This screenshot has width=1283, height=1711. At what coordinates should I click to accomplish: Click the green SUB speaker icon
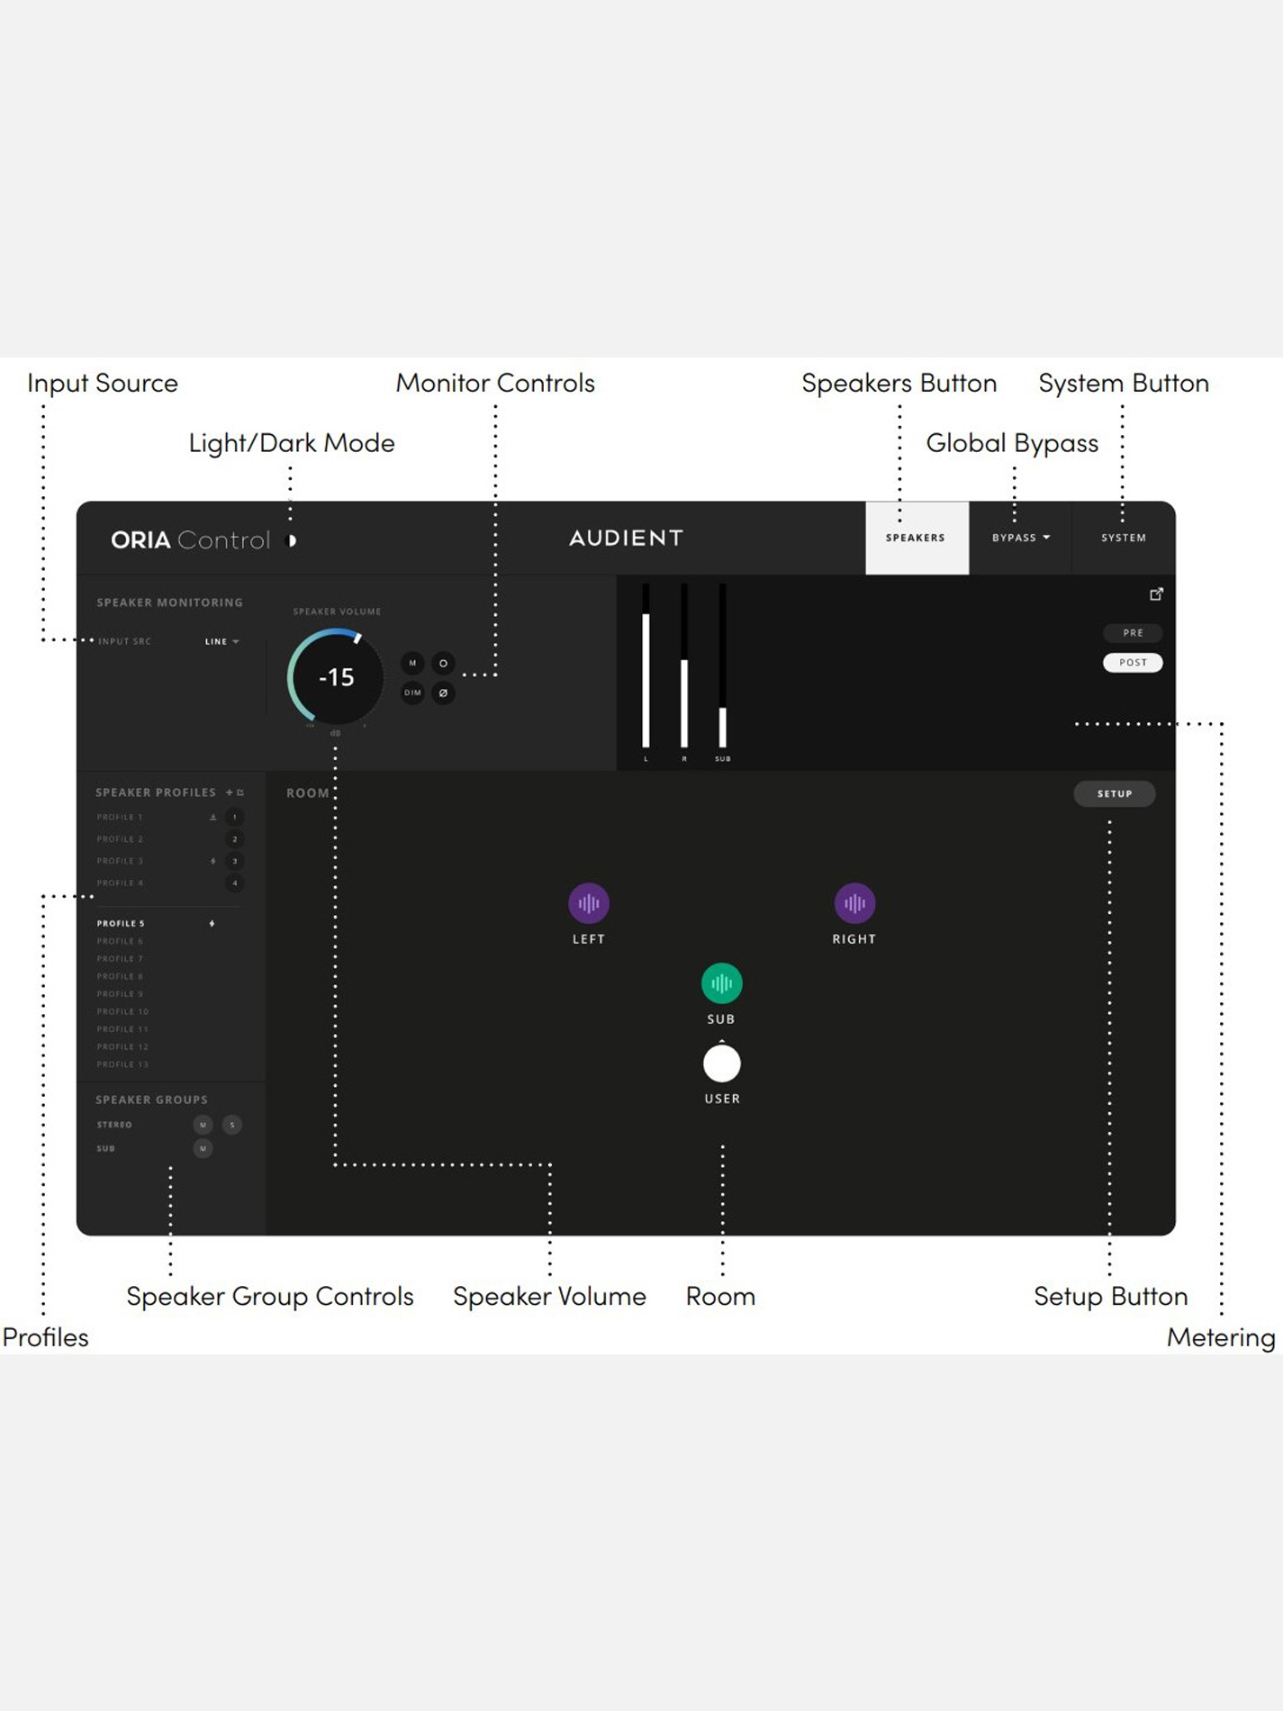coord(721,983)
